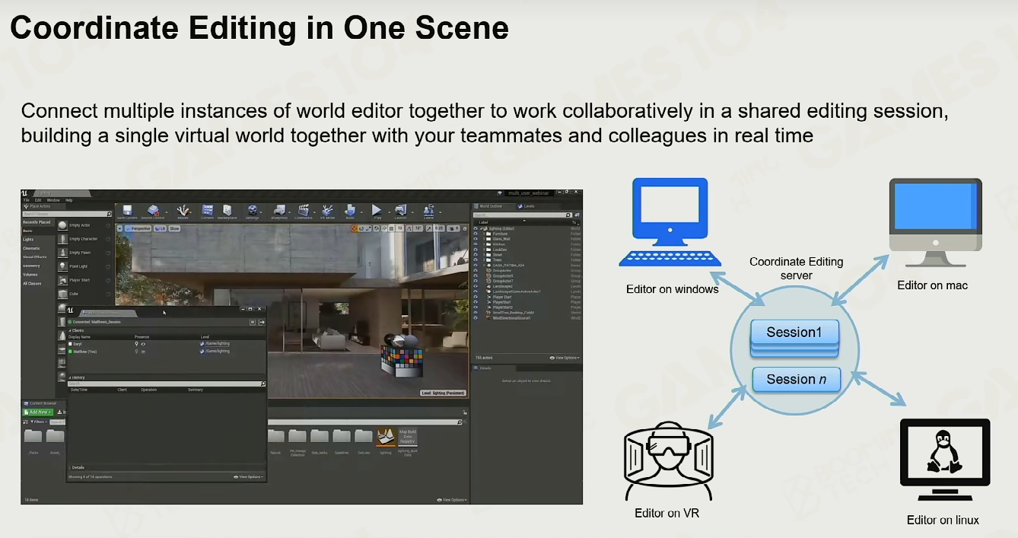Expand the CASA_ITATIBA_424 outliner item

(x=484, y=266)
